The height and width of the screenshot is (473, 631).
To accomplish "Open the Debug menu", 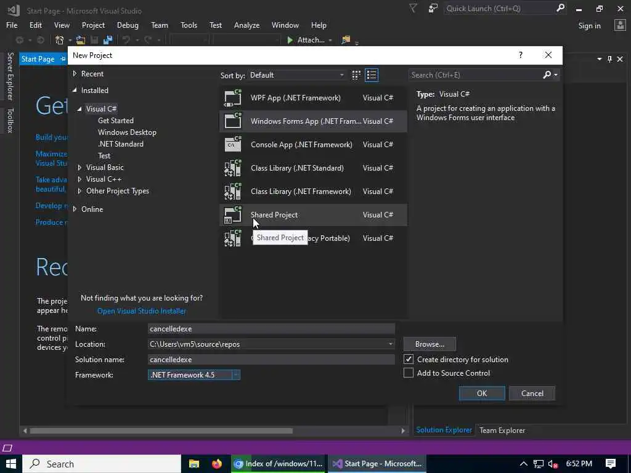I will point(128,25).
